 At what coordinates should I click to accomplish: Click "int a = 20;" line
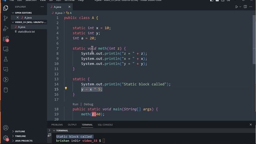tap(84, 38)
